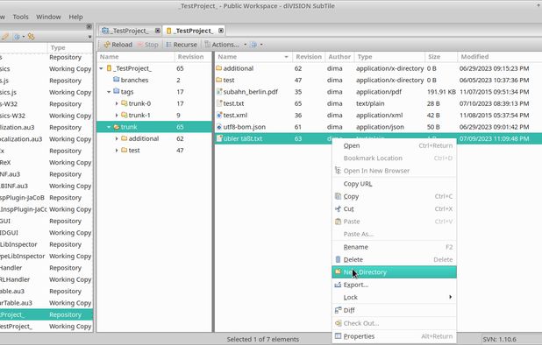This screenshot has height=345, width=542.
Task: Collapse the selected trunk tree node
Action: tap(109, 127)
